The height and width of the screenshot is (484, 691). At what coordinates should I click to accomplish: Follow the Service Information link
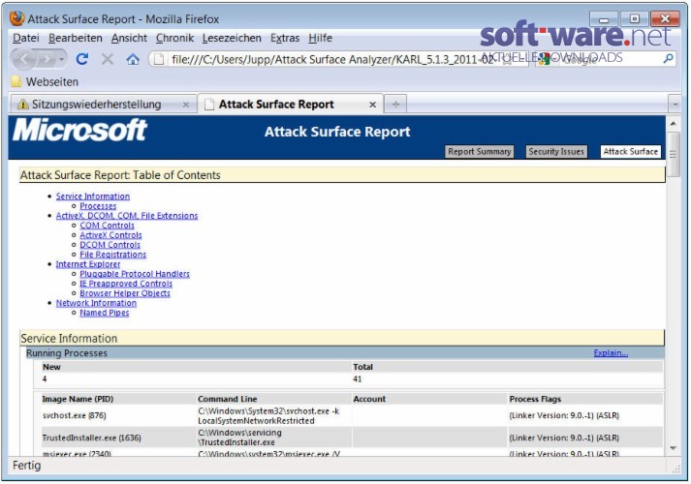(92, 197)
